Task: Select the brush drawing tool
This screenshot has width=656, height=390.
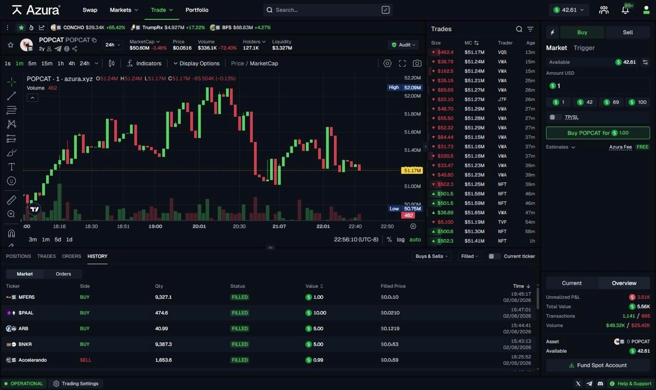Action: (x=11, y=153)
